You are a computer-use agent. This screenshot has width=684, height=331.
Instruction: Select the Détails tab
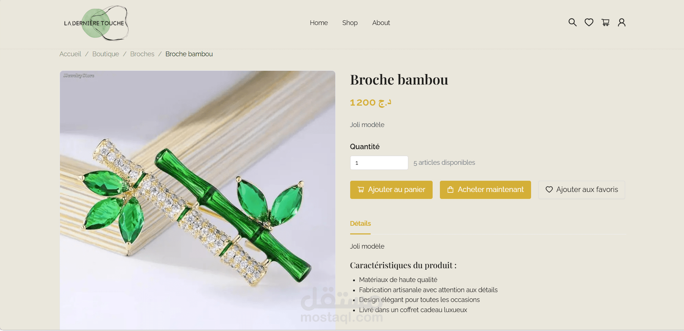click(x=360, y=224)
